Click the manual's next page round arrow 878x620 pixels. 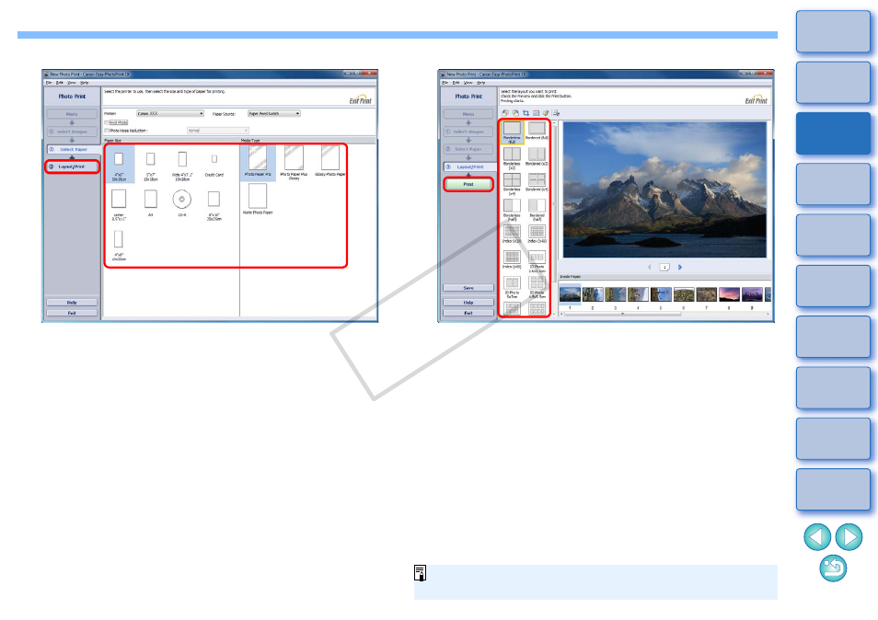[x=849, y=537]
